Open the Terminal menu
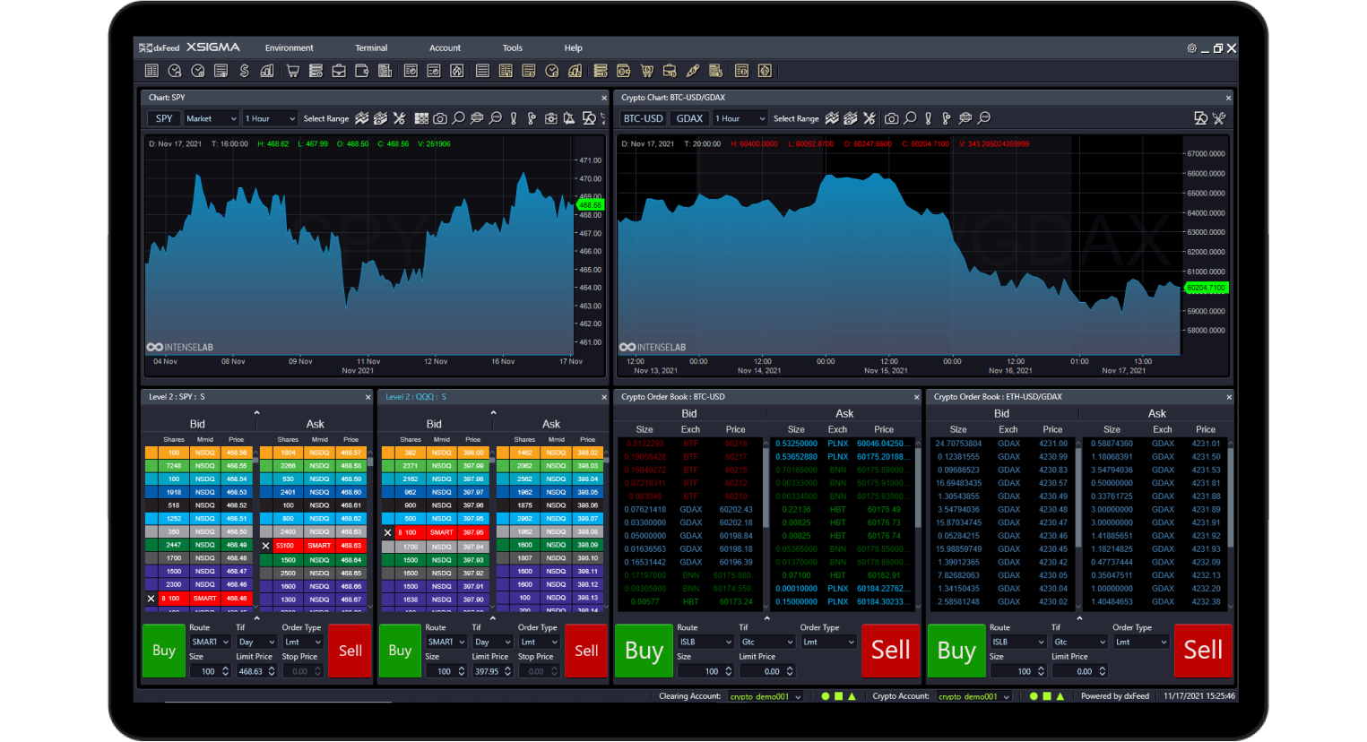The height and width of the screenshot is (742, 1367). (370, 48)
